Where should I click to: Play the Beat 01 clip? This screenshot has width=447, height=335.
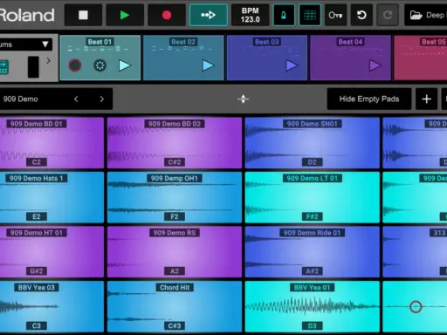coord(125,65)
